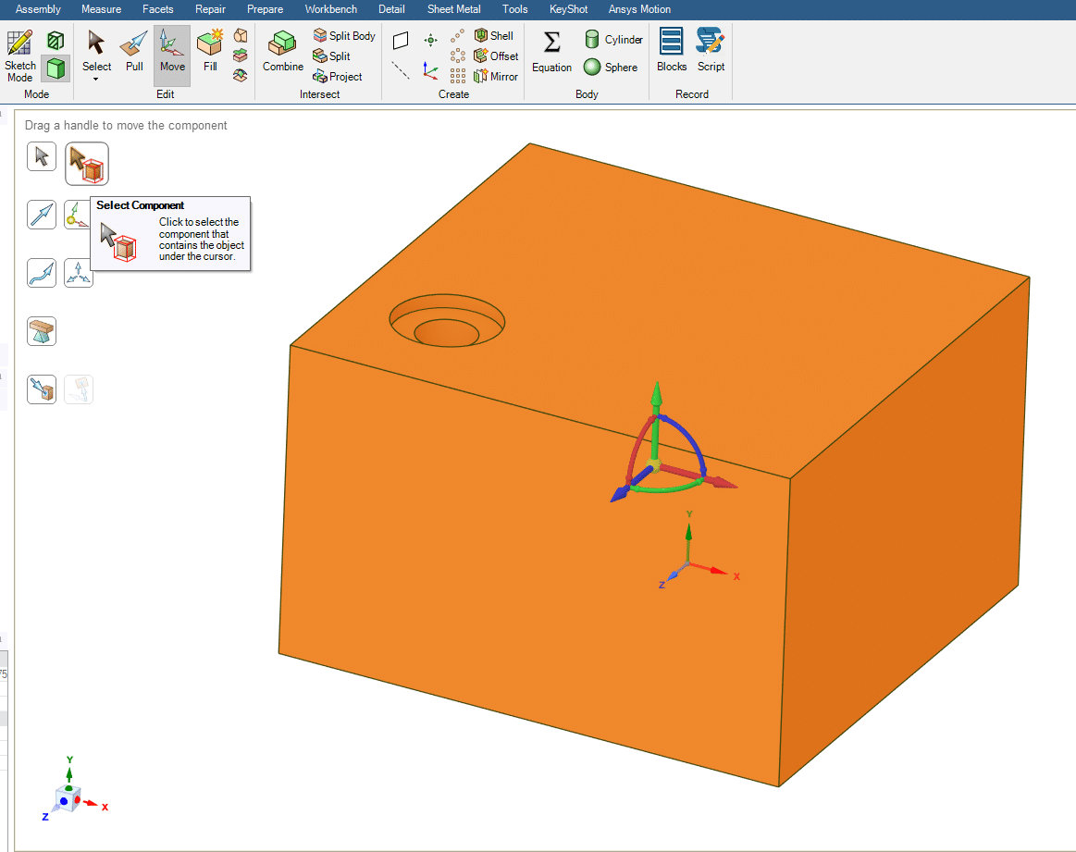
Task: Toggle Section mode with hatched cube icon
Action: (x=56, y=41)
